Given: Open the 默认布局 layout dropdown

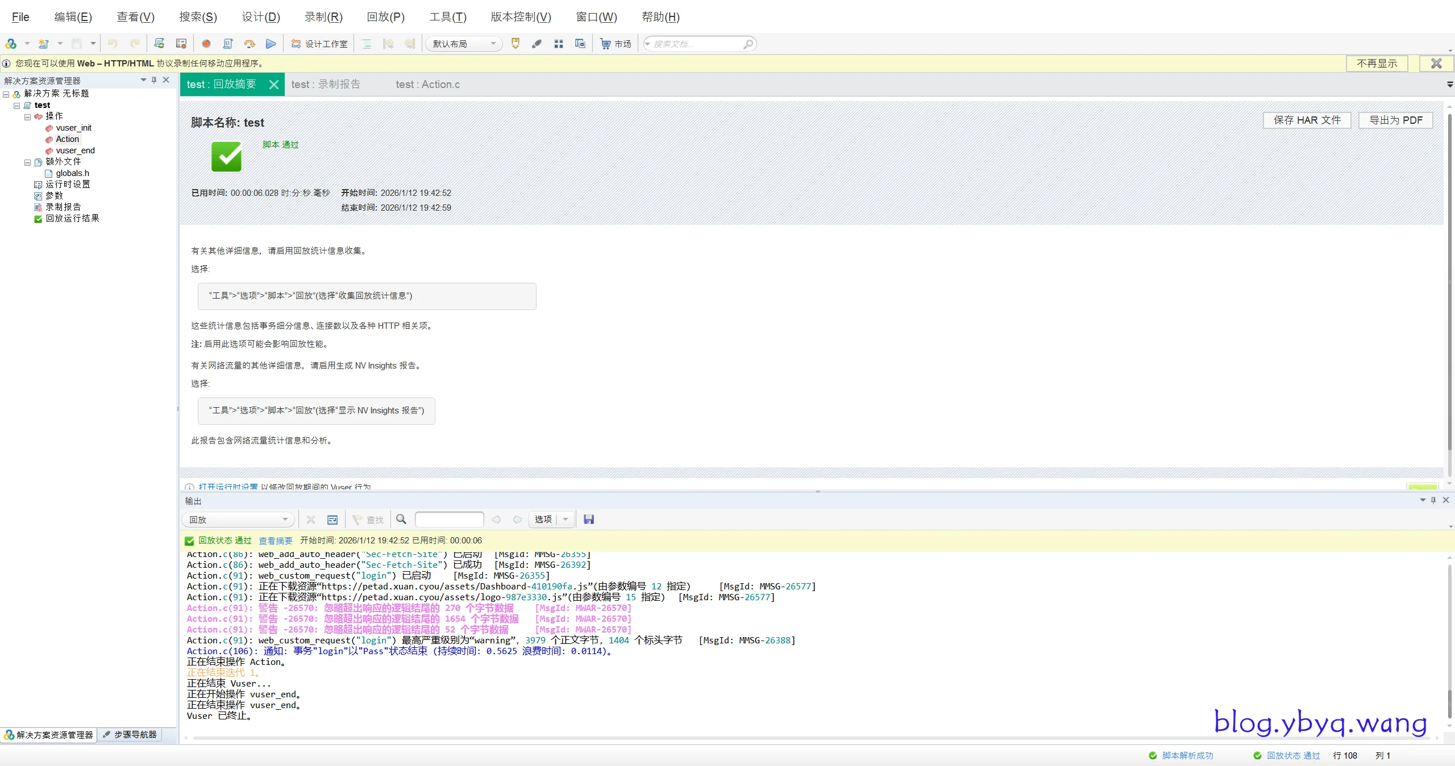Looking at the screenshot, I should coord(493,44).
